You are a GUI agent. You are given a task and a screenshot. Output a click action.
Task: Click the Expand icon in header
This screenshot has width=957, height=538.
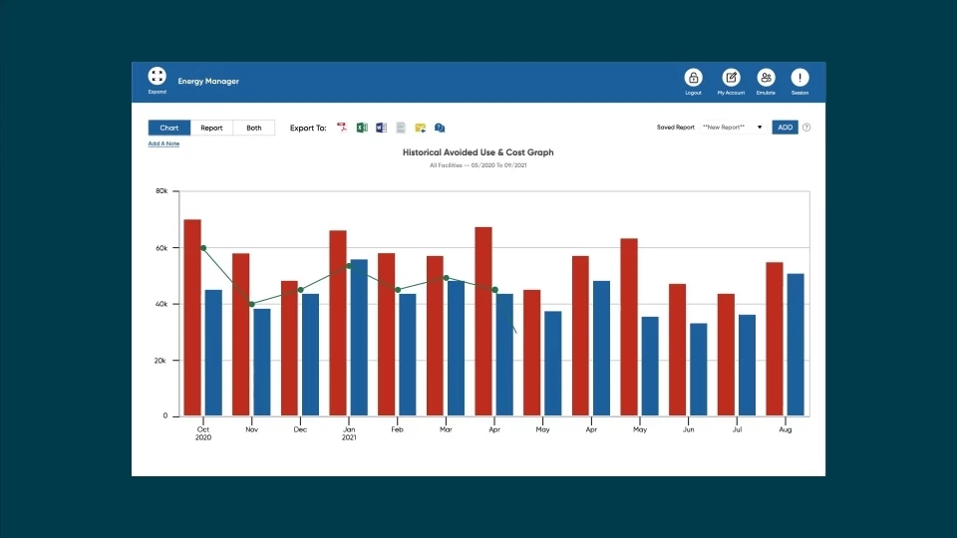(x=157, y=76)
